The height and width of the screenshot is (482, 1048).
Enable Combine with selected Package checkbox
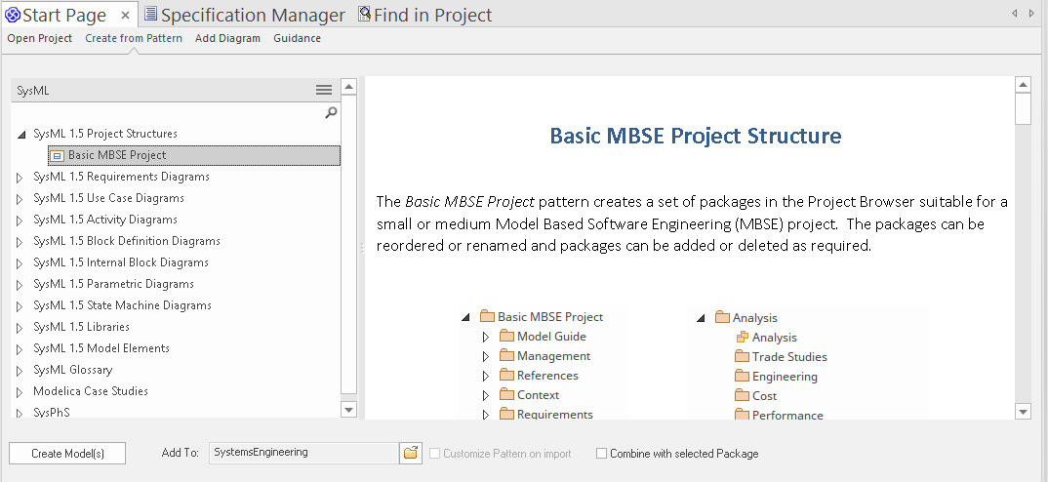pyautogui.click(x=601, y=454)
